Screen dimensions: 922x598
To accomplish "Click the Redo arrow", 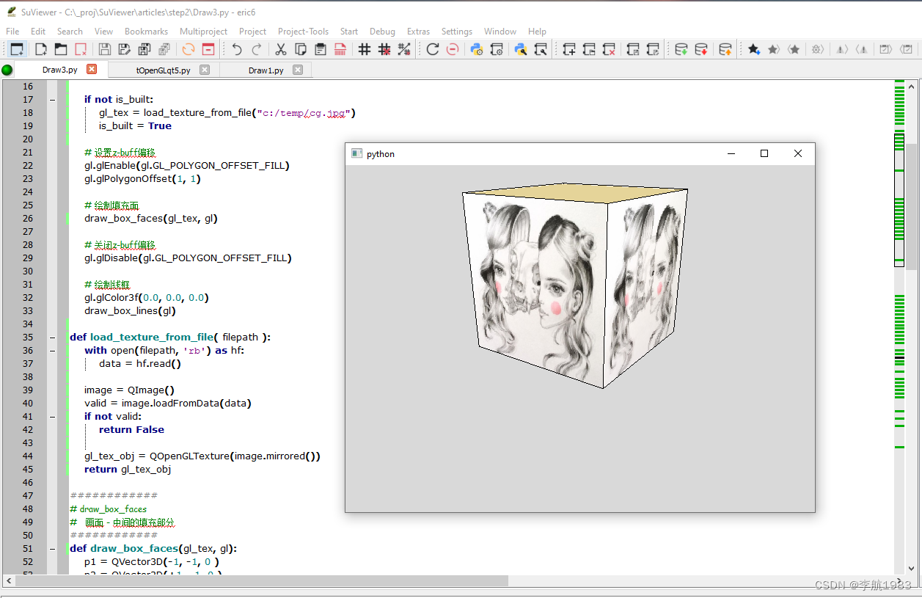I will point(257,49).
